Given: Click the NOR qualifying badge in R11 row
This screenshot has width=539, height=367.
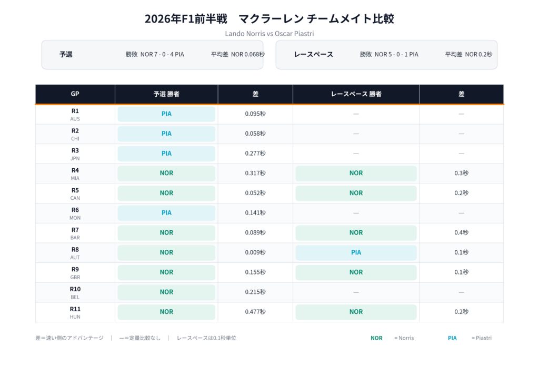Looking at the screenshot, I should tap(166, 312).
